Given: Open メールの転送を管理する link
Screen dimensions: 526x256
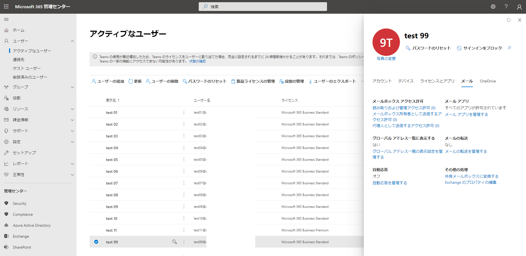Looking at the screenshot, I should point(466,151).
